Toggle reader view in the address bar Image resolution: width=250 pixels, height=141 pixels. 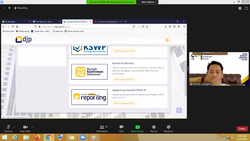pyautogui.click(x=134, y=27)
